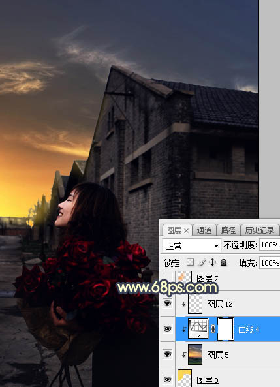Image resolution: width=280 pixels, height=387 pixels.
Task: Switch to the 通道 tab
Action: pyautogui.click(x=204, y=230)
